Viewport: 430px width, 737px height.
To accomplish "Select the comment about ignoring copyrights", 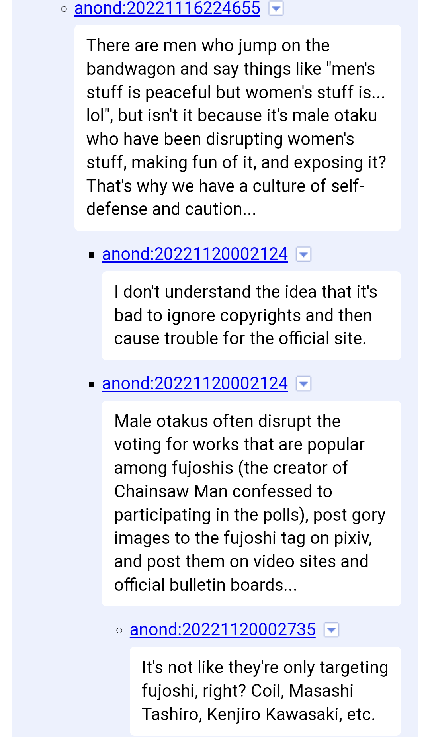I will pos(251,315).
